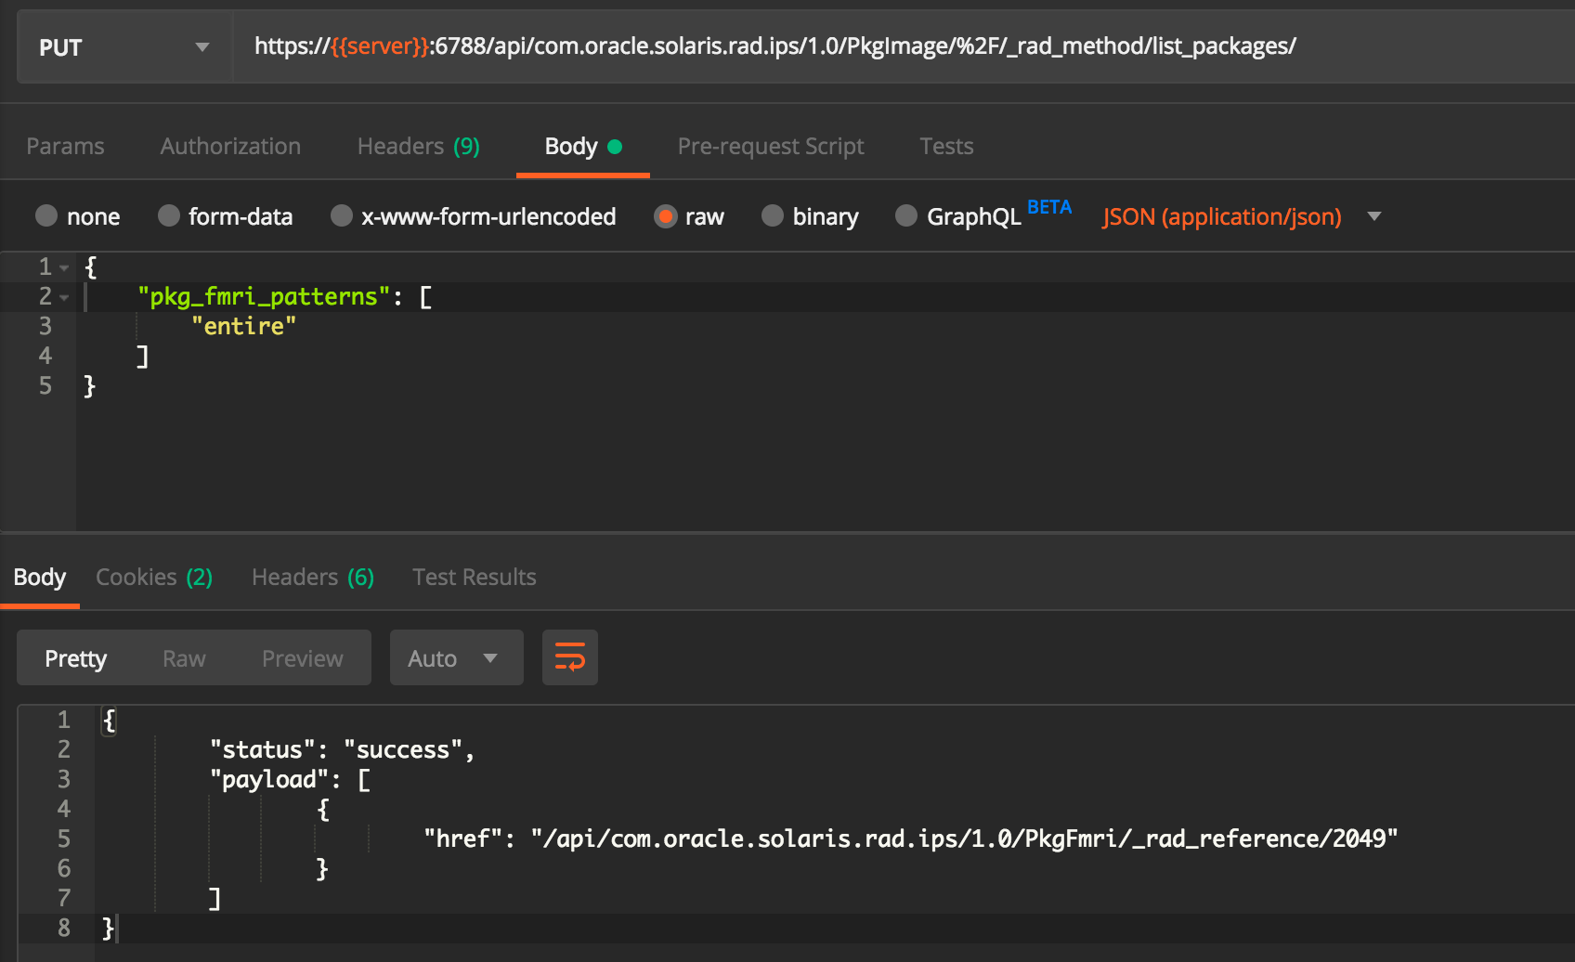1575x962 pixels.
Task: Select the none body type
Action: 47,216
